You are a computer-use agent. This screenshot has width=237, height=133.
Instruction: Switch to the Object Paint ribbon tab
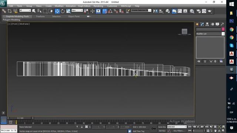pyautogui.click(x=74, y=16)
